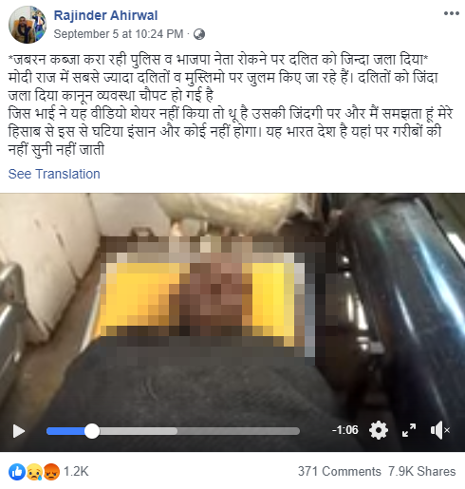The height and width of the screenshot is (489, 465).
Task: Expand video to fullscreen
Action: (x=409, y=430)
